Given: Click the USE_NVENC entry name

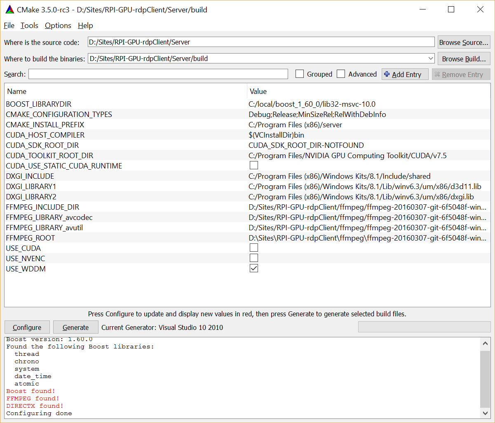Looking at the screenshot, I should [26, 259].
